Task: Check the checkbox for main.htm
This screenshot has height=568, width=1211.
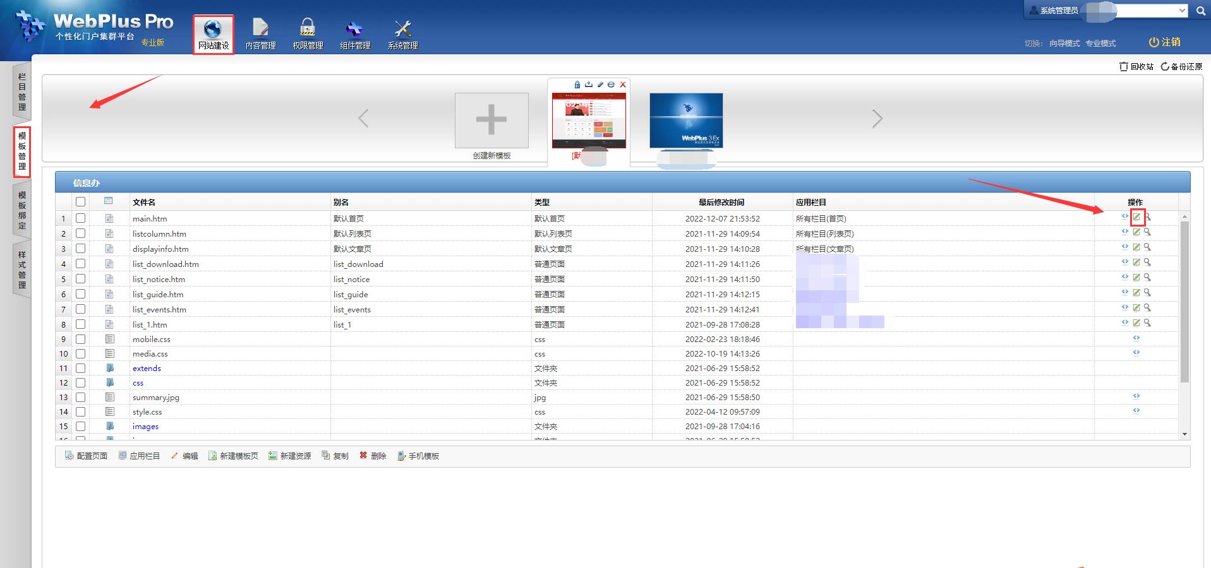Action: click(x=80, y=218)
